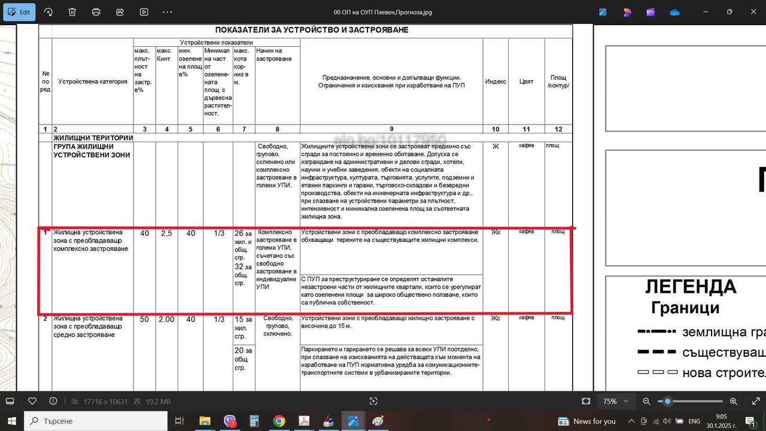
Task: Rotate the image using the rotate icon
Action: tap(48, 12)
